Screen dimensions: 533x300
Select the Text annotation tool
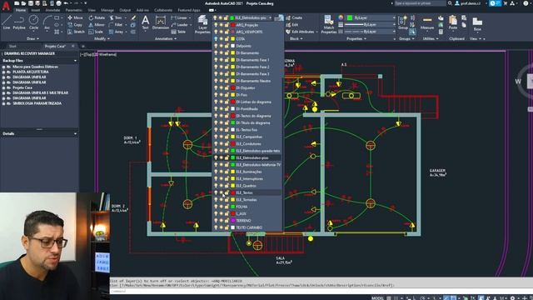[145, 22]
